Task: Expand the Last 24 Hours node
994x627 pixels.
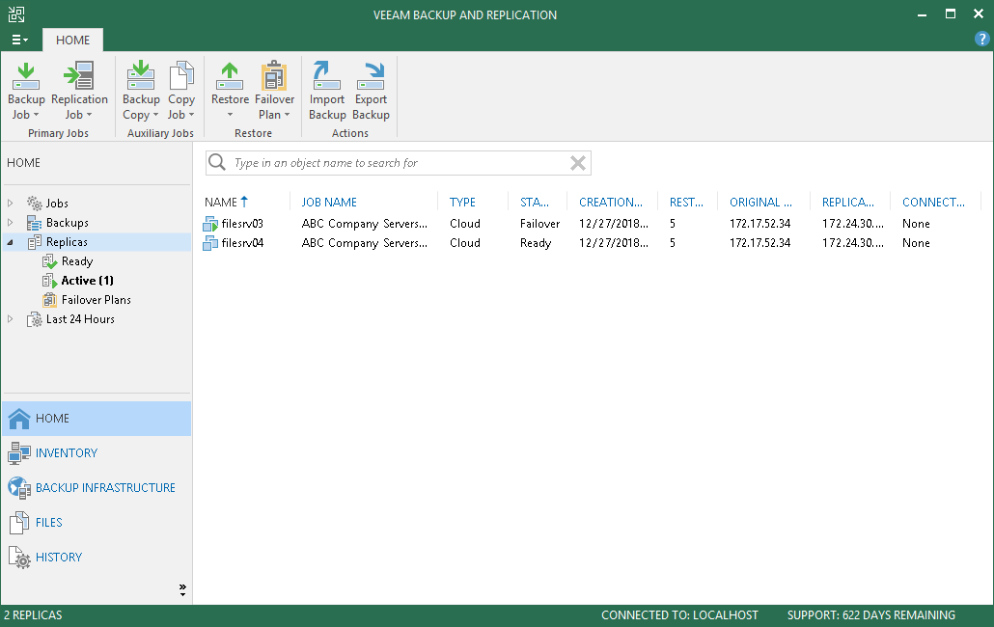Action: (x=11, y=319)
